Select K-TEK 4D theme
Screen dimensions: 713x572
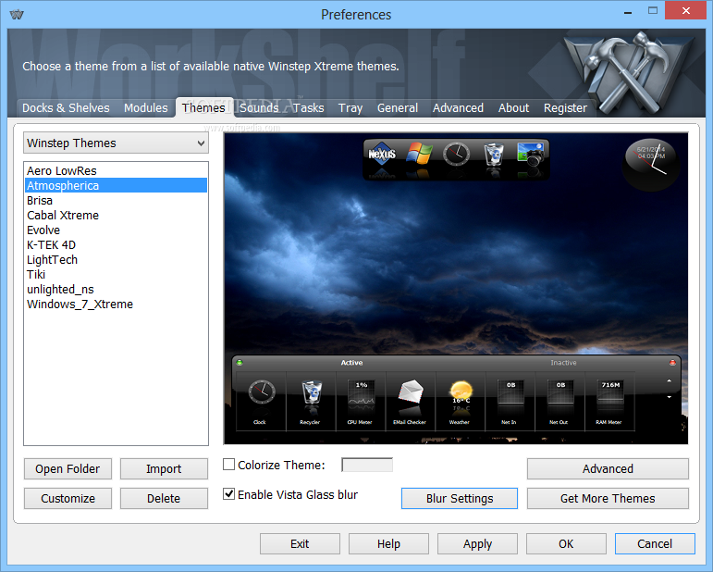tap(116, 245)
